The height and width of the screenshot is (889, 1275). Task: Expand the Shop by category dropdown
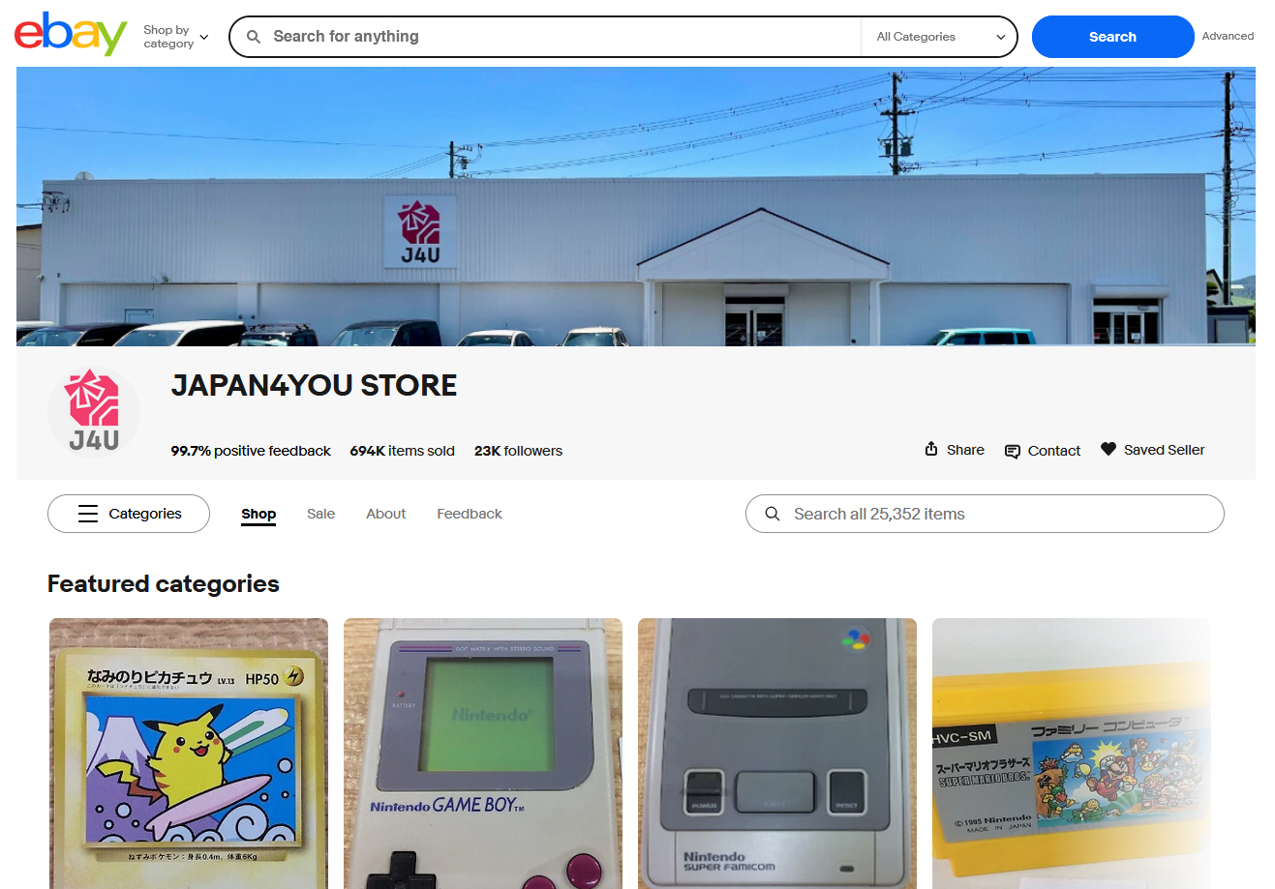pos(175,37)
